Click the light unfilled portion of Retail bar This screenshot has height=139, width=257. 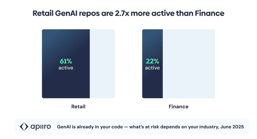pyautogui.click(x=102, y=64)
